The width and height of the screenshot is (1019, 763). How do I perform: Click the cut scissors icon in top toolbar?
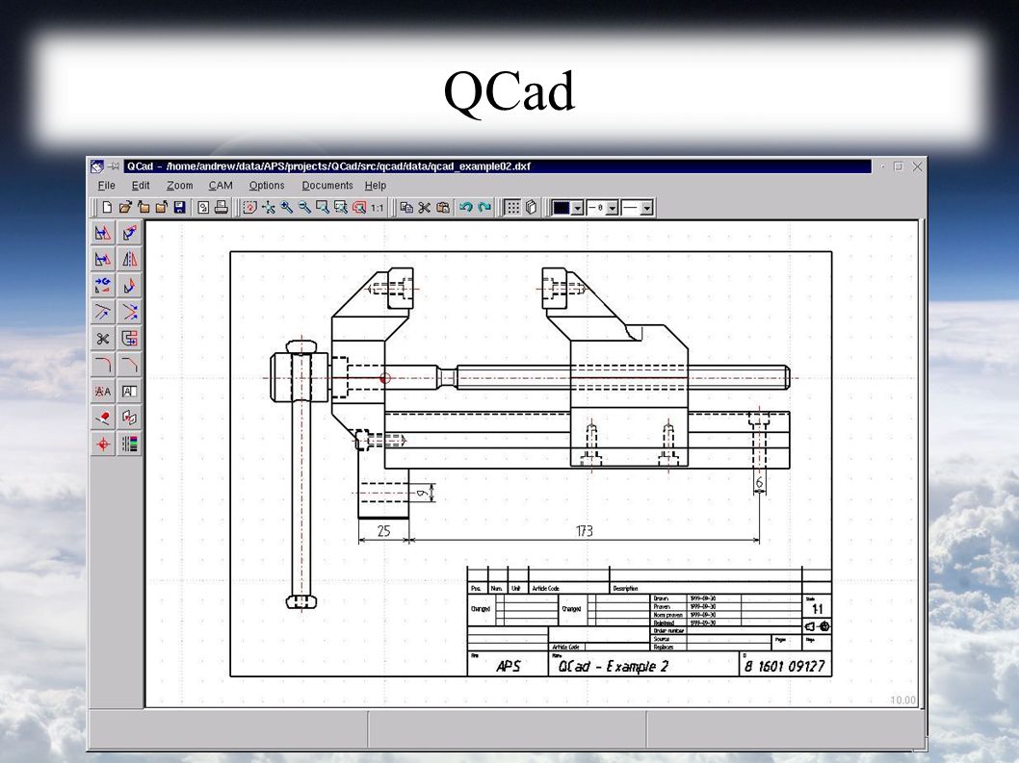pos(425,207)
